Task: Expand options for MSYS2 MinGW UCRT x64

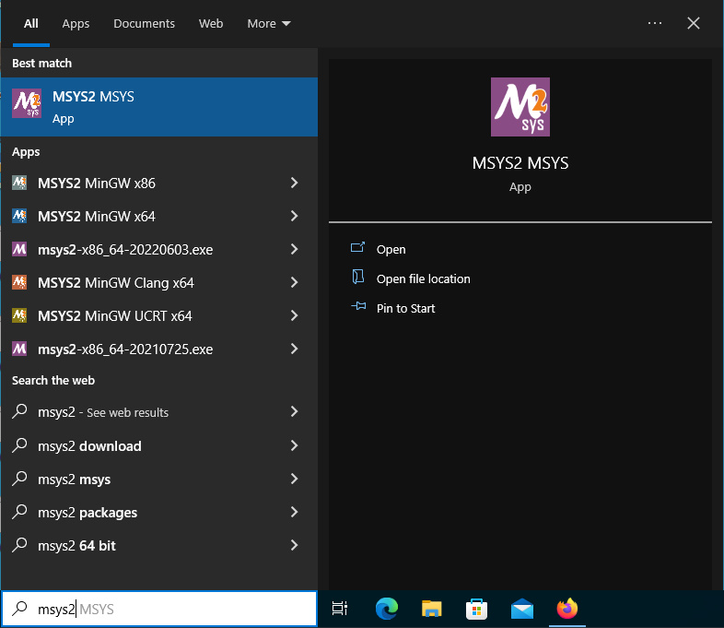Action: [294, 315]
